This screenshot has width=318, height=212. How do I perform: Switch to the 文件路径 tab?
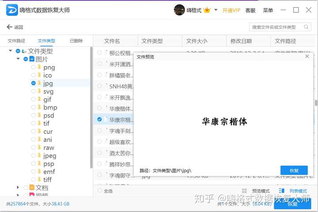(x=16, y=41)
